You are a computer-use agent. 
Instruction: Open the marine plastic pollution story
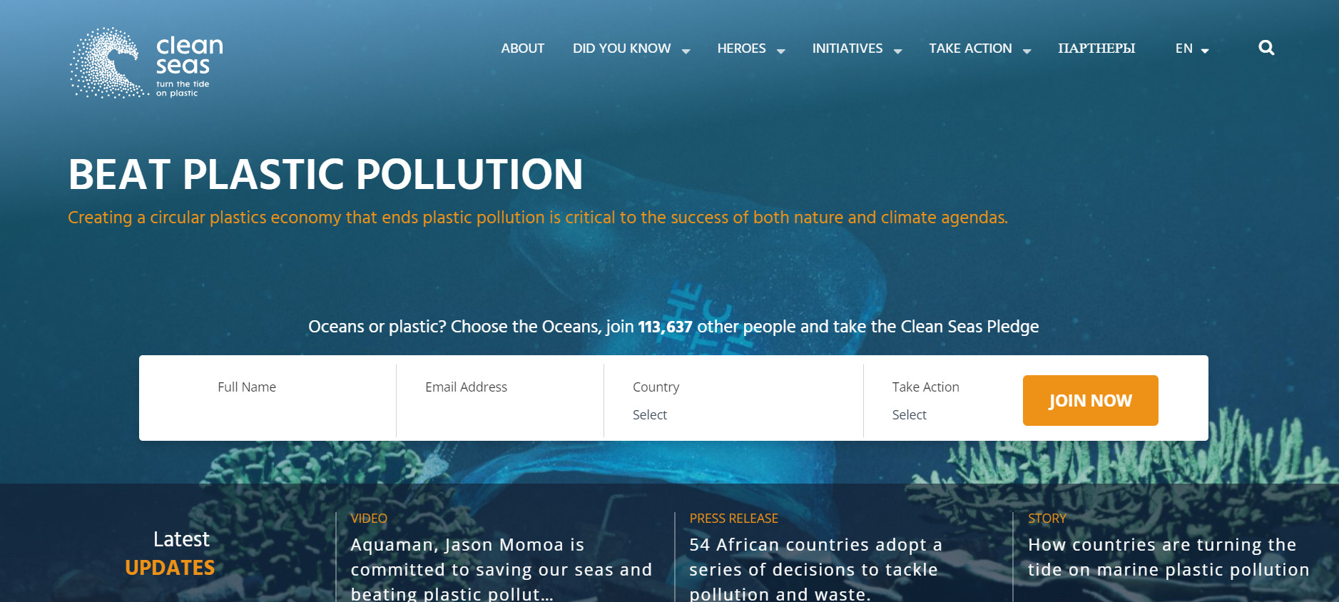pyautogui.click(x=1169, y=557)
